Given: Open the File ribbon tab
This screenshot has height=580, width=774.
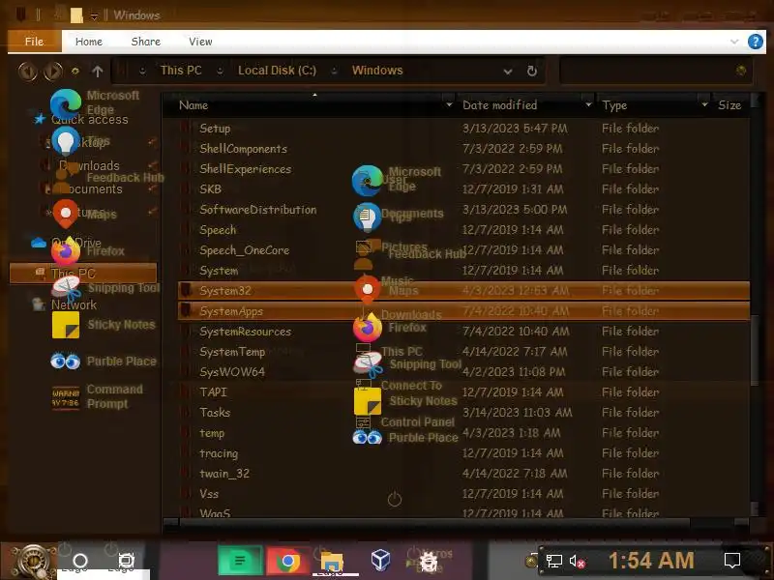Looking at the screenshot, I should [x=34, y=42].
